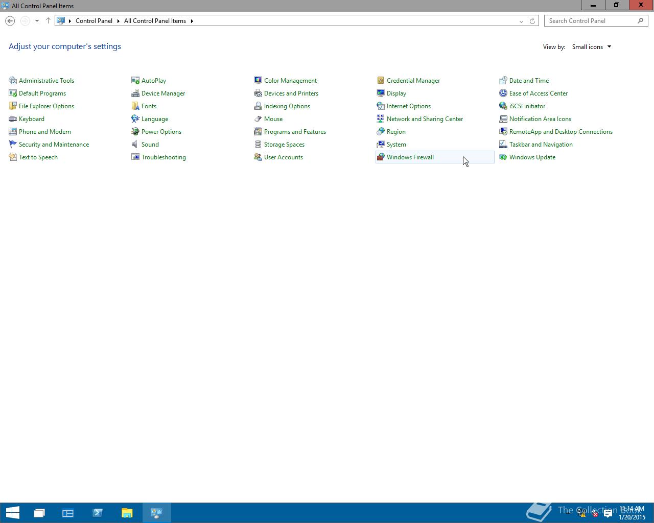This screenshot has width=654, height=523.
Task: Open the System link
Action: click(396, 145)
